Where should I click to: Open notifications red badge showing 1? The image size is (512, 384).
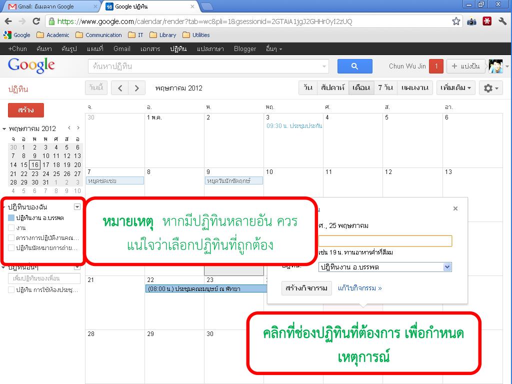[x=436, y=66]
